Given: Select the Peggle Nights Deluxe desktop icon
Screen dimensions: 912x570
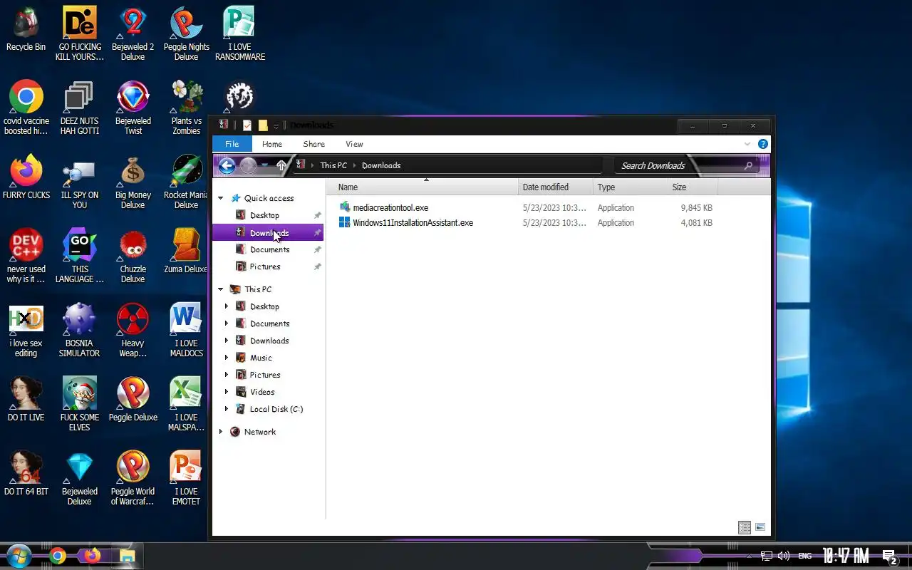Looking at the screenshot, I should [x=186, y=34].
